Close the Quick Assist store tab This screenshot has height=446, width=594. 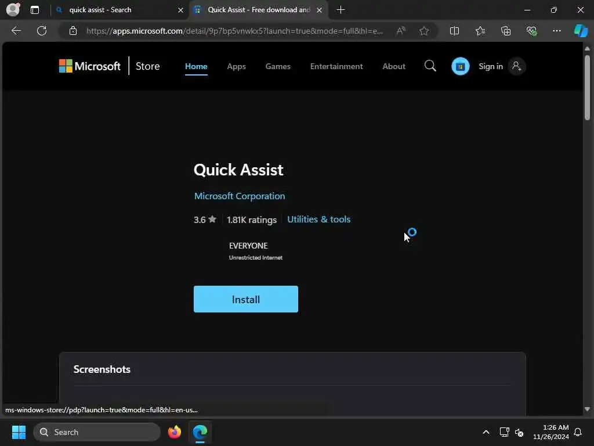coord(319,10)
